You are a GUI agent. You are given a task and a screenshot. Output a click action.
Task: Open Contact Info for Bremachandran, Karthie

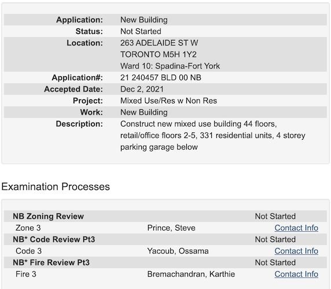(x=296, y=274)
